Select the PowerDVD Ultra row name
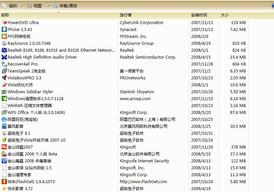This screenshot has height=192, width=274. [x=23, y=22]
